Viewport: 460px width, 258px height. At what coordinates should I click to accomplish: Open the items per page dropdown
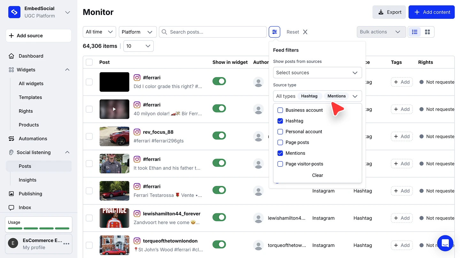click(138, 46)
